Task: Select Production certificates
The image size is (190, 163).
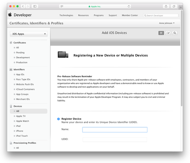Action: [x=22, y=62]
